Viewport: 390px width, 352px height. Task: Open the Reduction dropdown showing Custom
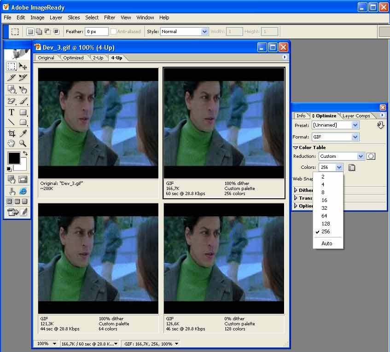pyautogui.click(x=342, y=156)
